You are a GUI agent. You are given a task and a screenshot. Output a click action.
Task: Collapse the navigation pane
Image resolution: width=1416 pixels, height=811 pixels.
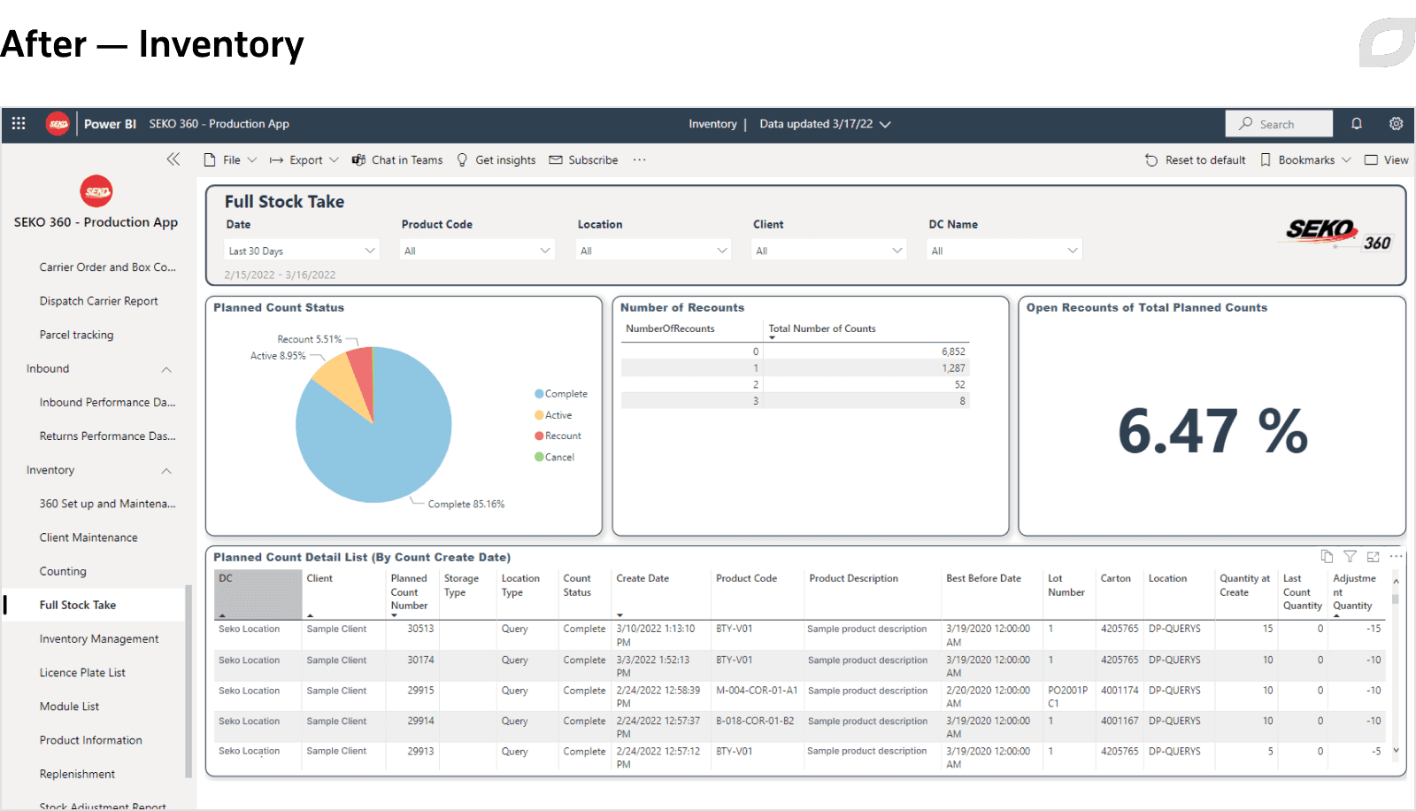[x=173, y=159]
